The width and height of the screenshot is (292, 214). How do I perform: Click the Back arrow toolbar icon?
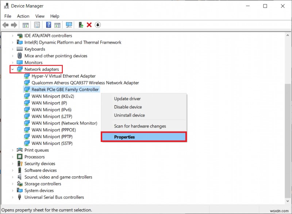(x=5, y=25)
